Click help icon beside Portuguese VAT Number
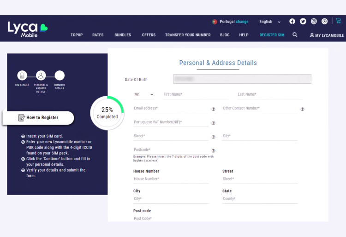The image size is (346, 237). click(213, 123)
